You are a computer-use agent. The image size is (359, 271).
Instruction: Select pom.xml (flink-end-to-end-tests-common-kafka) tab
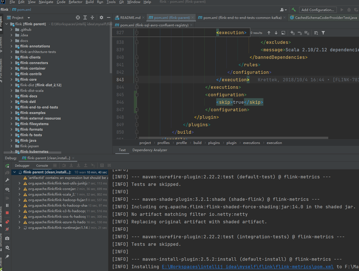[x=242, y=17]
